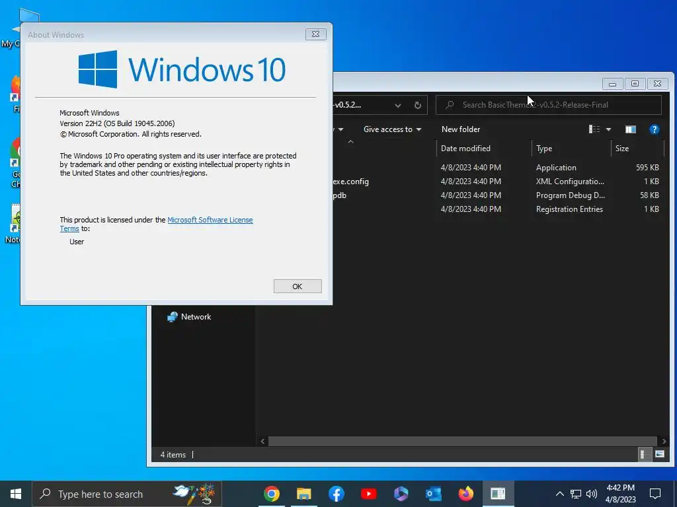Show hidden system tray icons
Screen dimensions: 677x507
coord(559,494)
